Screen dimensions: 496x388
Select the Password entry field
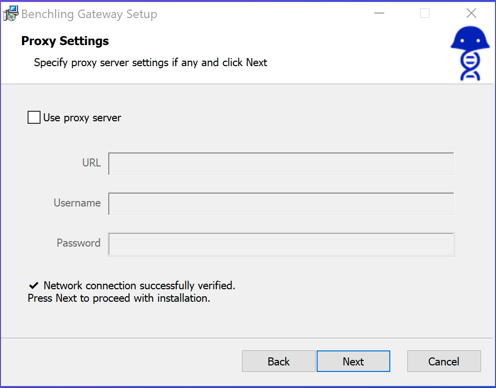pos(281,244)
